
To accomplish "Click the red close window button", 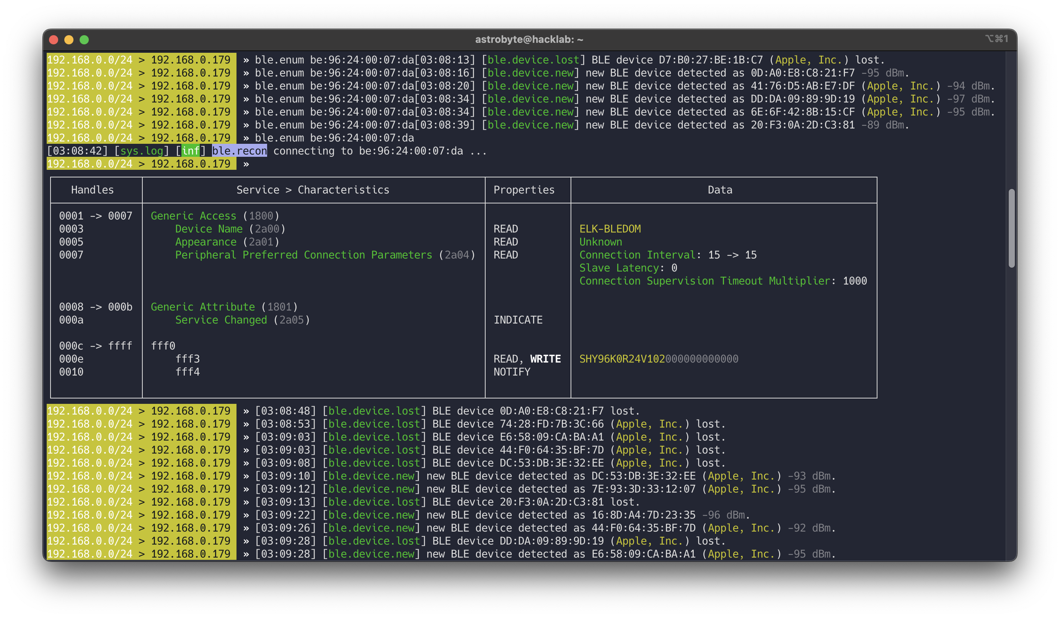I will pos(54,39).
